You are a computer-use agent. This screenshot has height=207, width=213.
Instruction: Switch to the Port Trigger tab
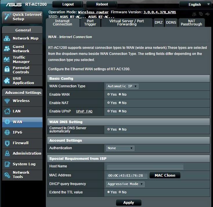pyautogui.click(x=90, y=23)
